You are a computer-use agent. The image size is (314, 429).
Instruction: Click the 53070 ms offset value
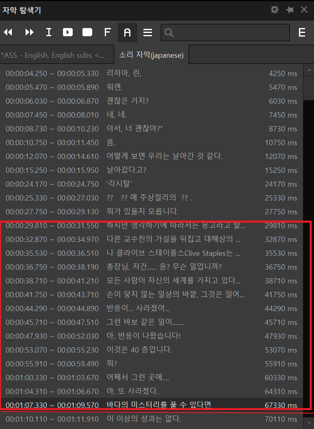[x=281, y=350]
